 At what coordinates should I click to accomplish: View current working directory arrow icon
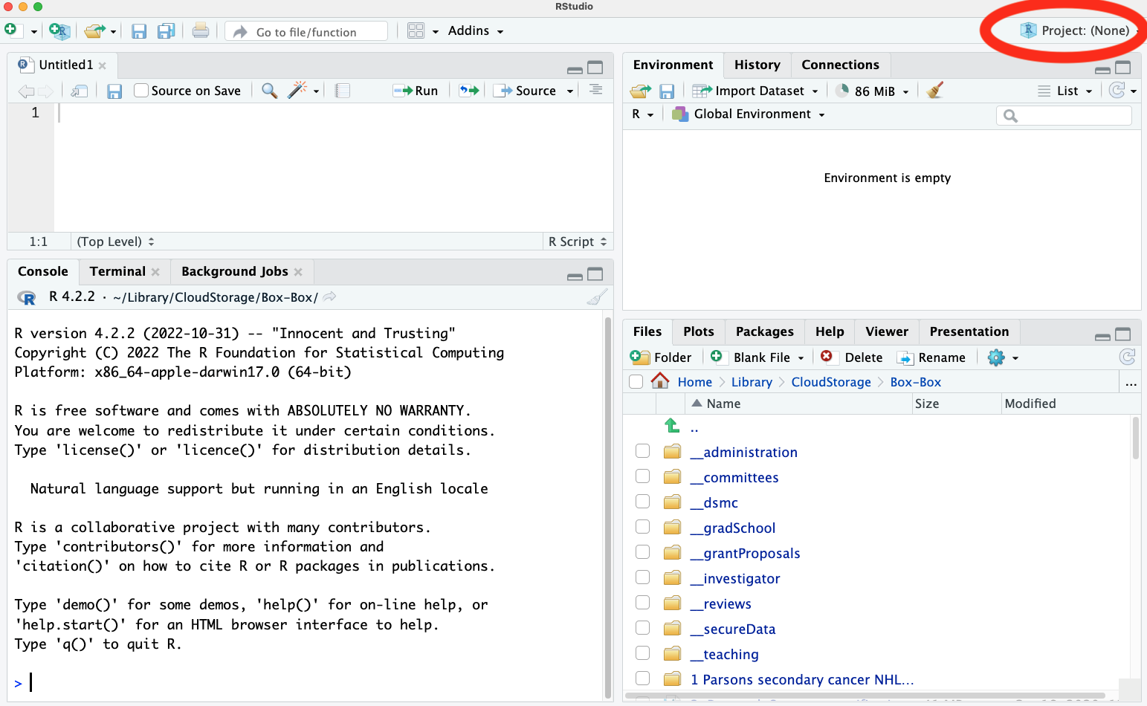click(x=329, y=297)
